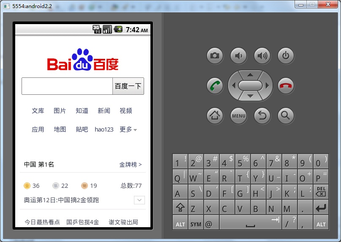Click the @ key on keyboard
The image size is (341, 242).
(x=211, y=222)
